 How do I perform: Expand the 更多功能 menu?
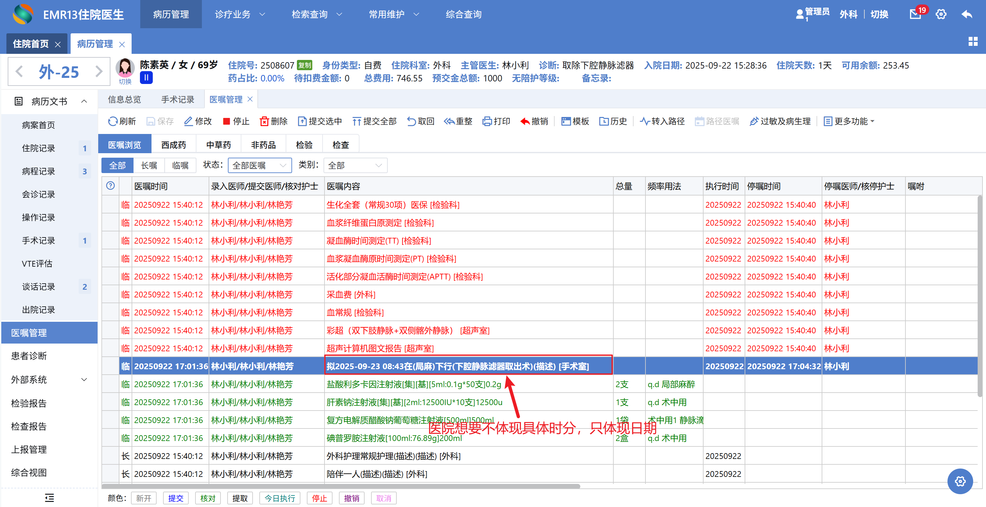tap(849, 121)
